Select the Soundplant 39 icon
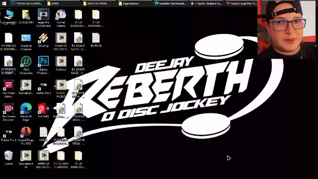This screenshot has width=318, height=179. tap(26, 159)
